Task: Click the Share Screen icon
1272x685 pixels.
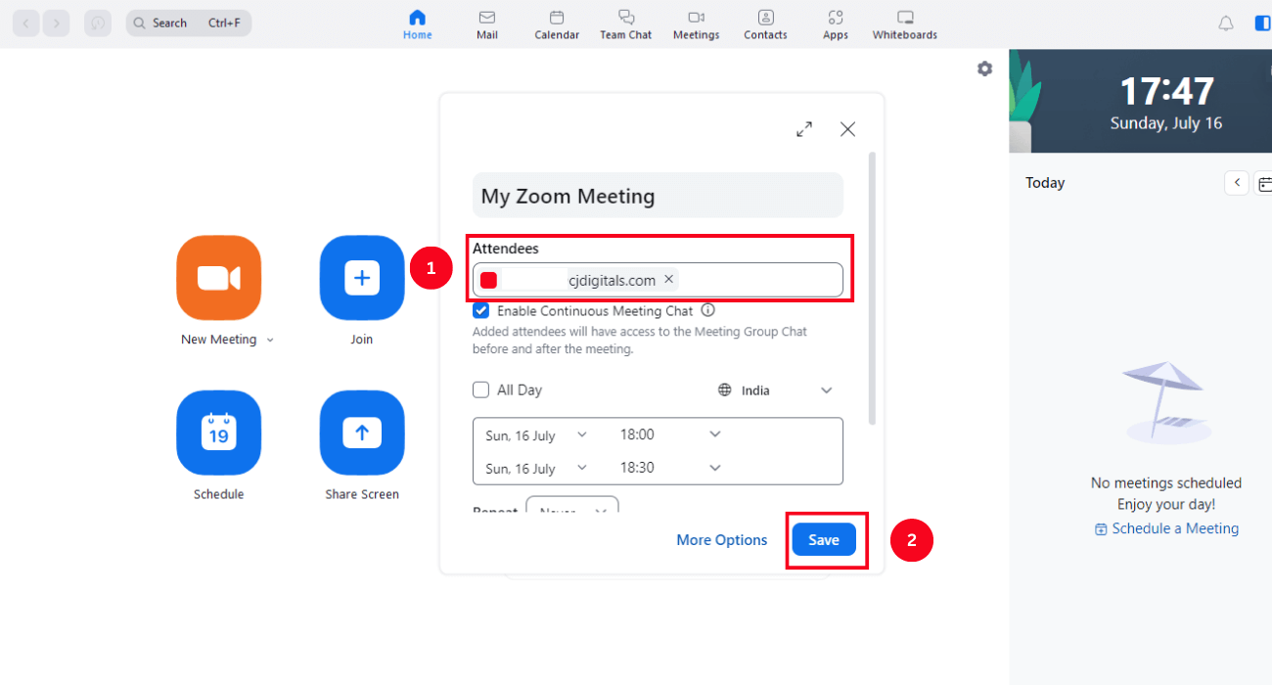Action: 362,433
